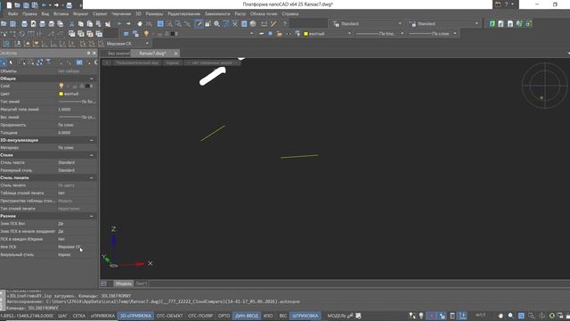The width and height of the screenshot is (570, 321).
Task: Toggle ОТС-ПОЛЯР polar tracking in status bar
Action: [x=200, y=316]
